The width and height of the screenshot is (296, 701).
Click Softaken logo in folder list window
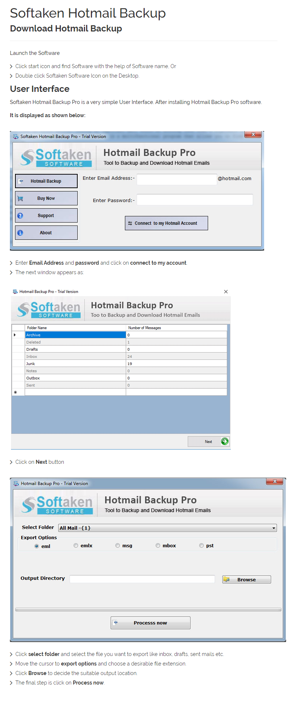(x=49, y=310)
